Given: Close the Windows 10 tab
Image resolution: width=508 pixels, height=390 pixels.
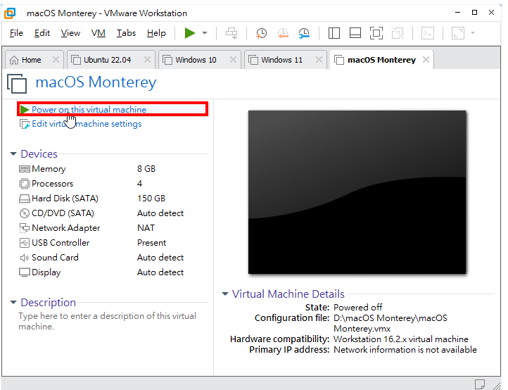Looking at the screenshot, I should (233, 60).
